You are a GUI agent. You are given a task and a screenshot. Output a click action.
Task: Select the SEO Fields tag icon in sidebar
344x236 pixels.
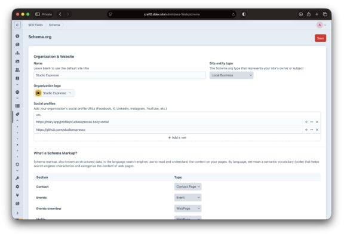tap(17, 114)
